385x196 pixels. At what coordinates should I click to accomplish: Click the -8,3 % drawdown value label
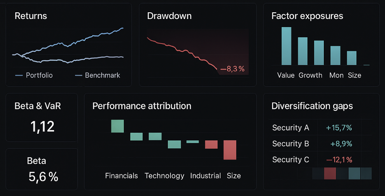[232, 69]
